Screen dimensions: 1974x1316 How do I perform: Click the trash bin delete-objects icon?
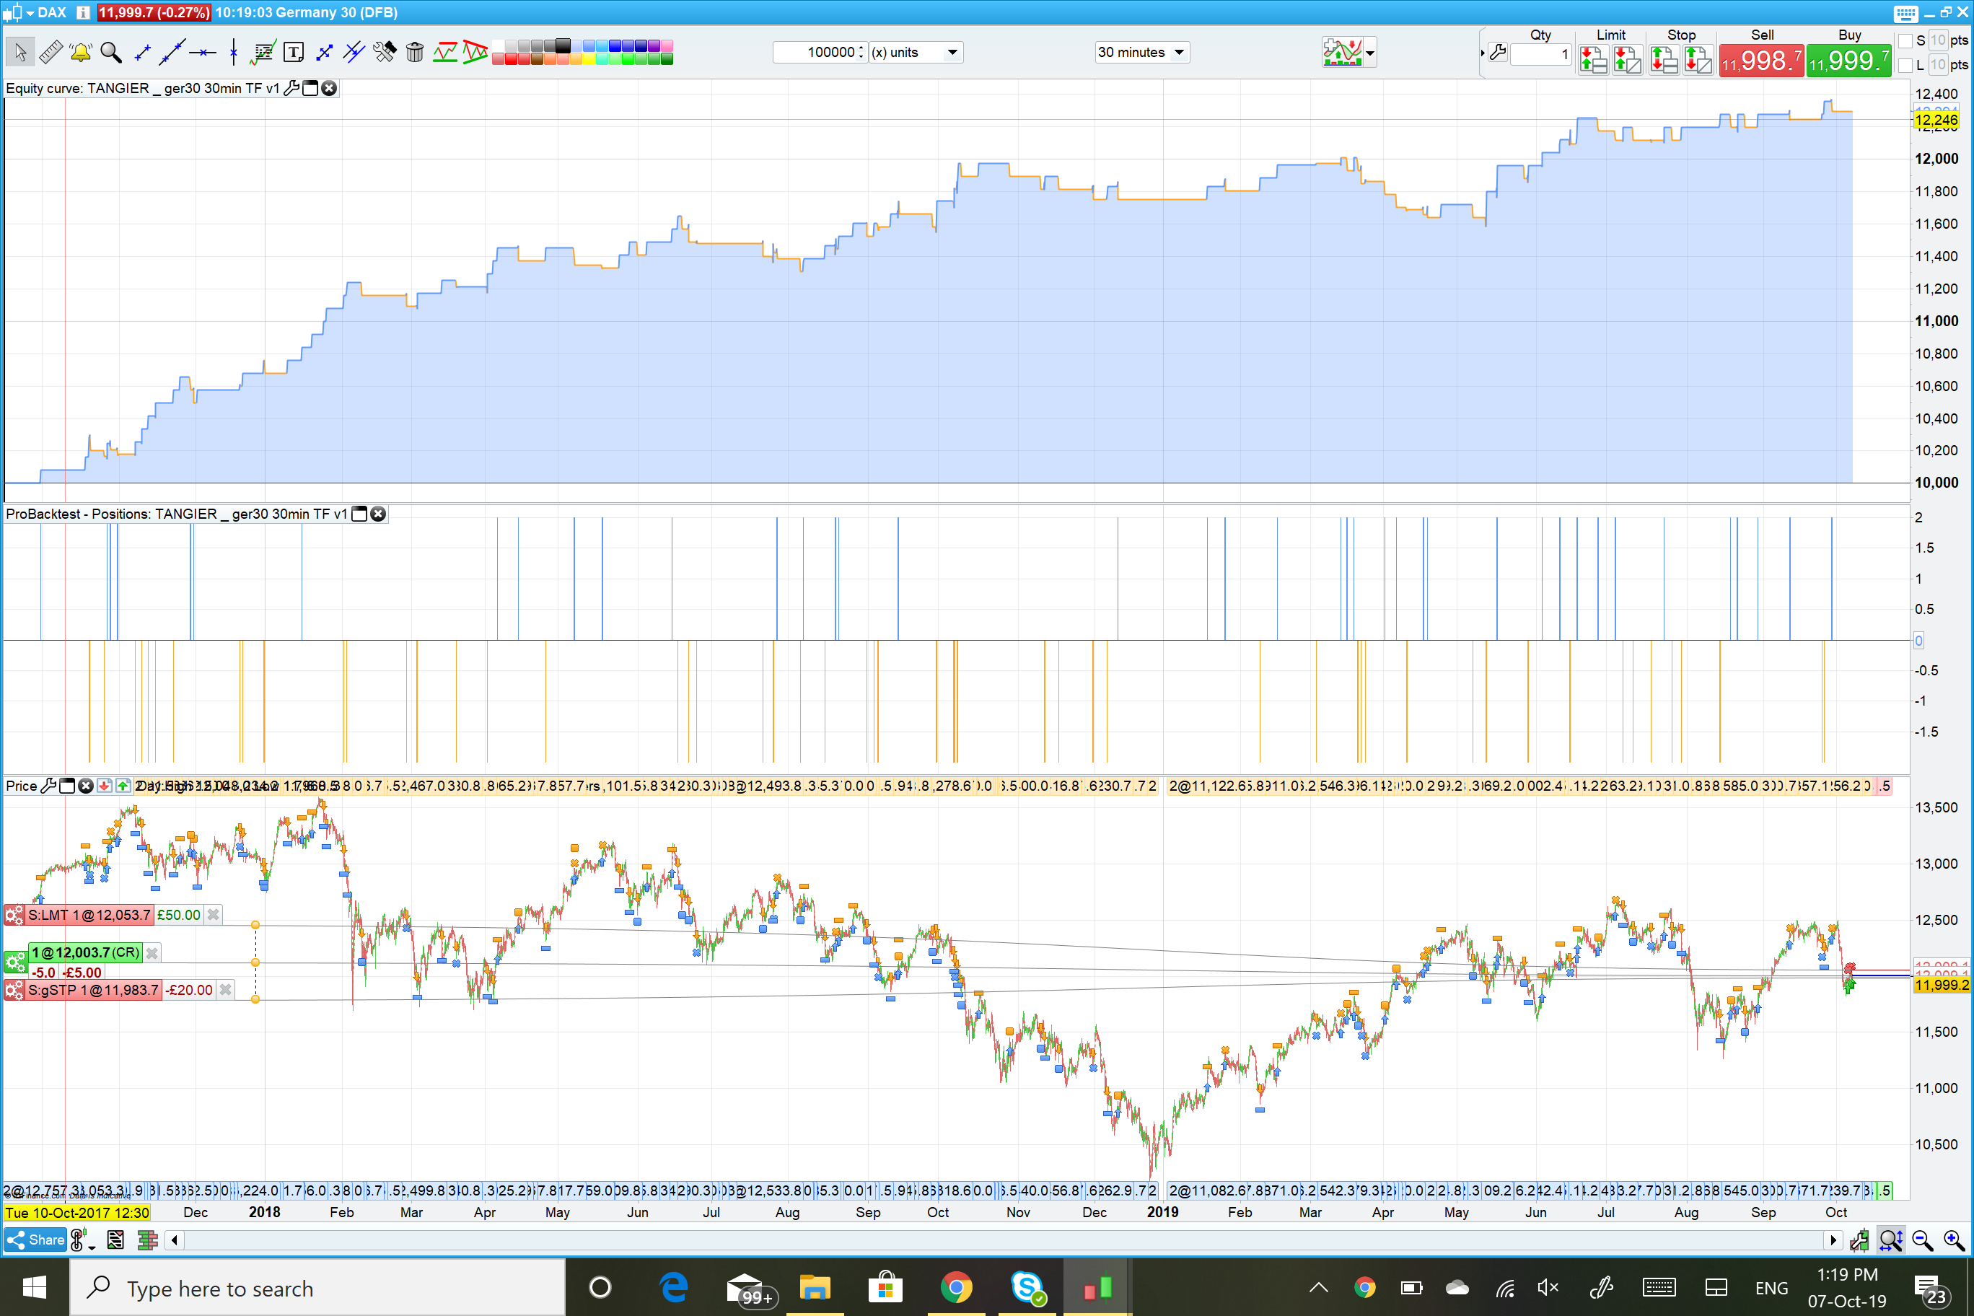coord(415,52)
